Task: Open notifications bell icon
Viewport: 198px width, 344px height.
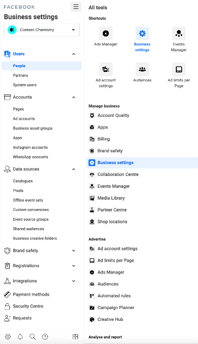Action: tap(20, 337)
